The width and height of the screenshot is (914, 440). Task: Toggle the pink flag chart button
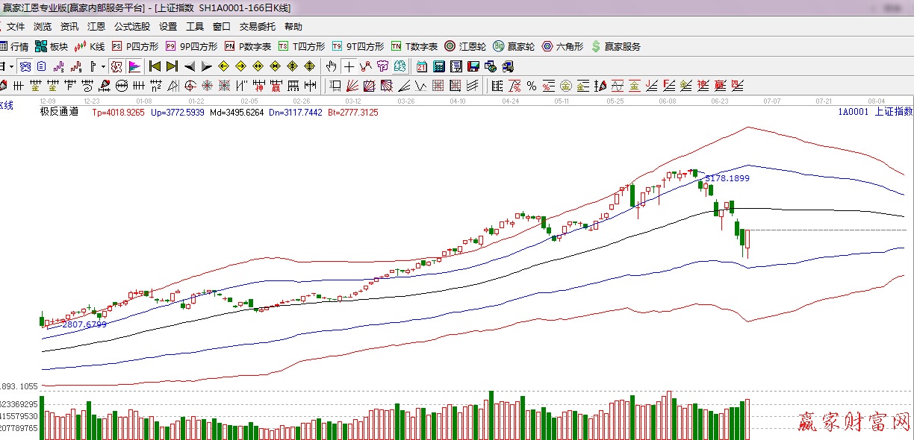134,66
